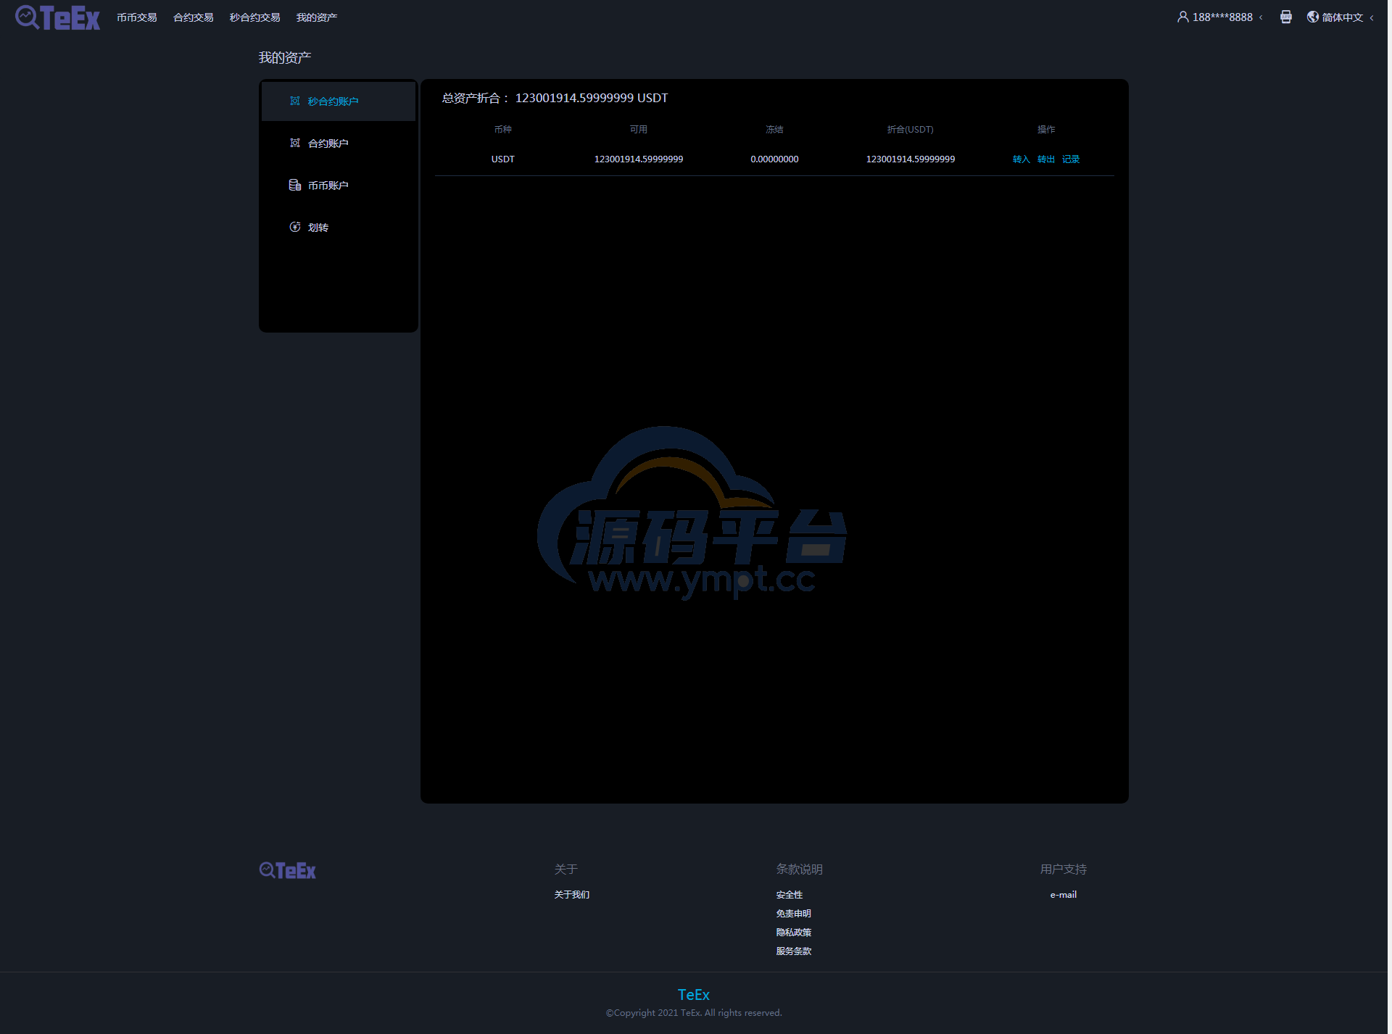
Task: Click the TeEx logo in header
Action: pos(57,17)
